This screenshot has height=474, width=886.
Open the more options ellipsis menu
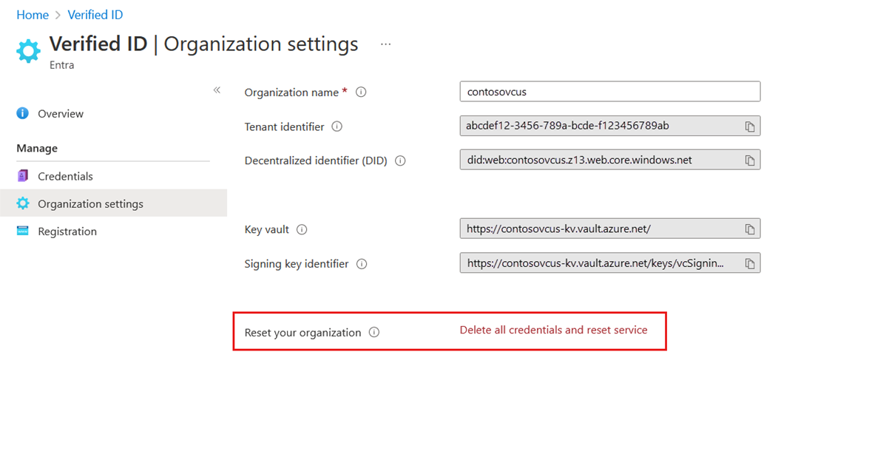[x=385, y=44]
